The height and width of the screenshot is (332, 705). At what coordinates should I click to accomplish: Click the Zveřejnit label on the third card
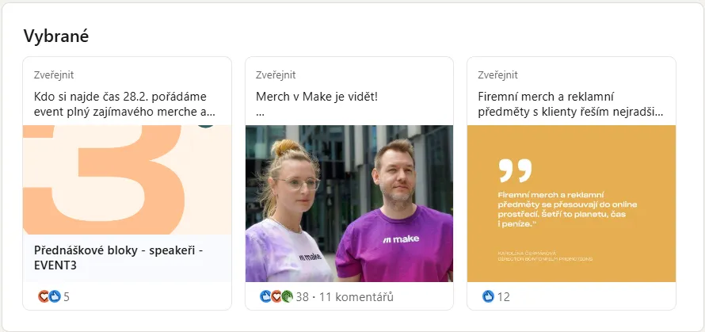(x=497, y=75)
